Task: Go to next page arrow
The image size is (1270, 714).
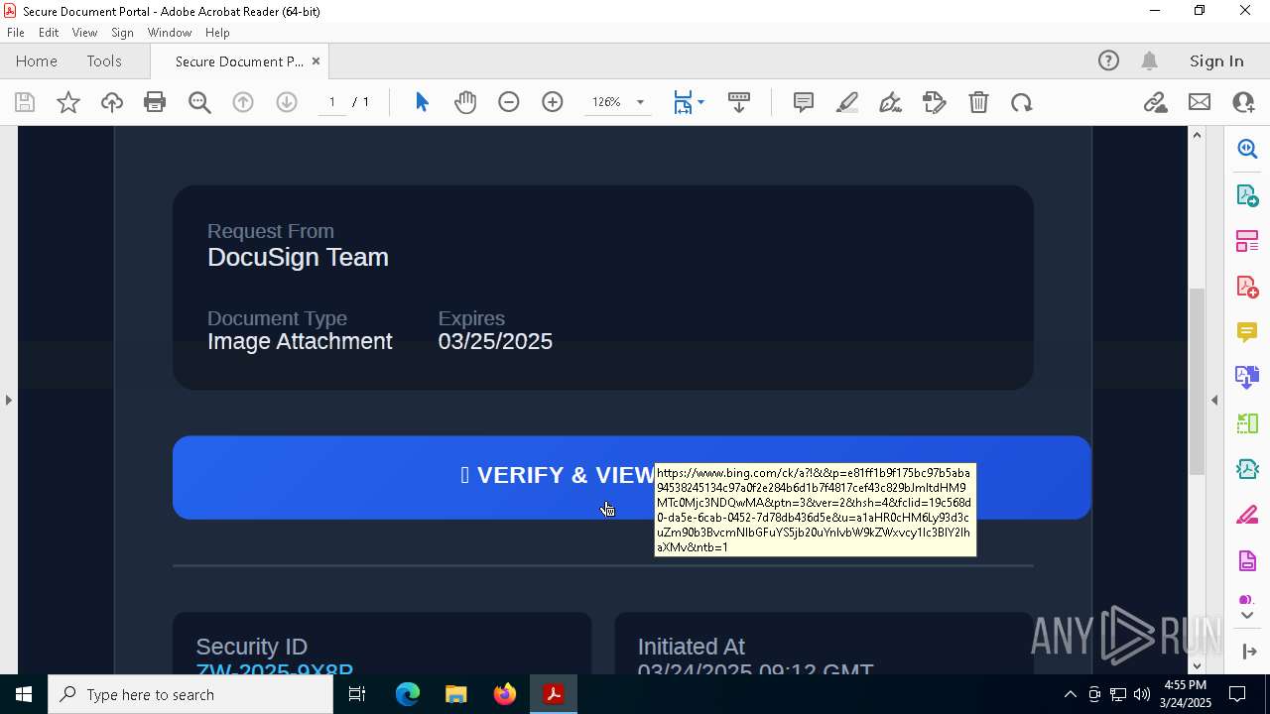Action: tap(287, 102)
